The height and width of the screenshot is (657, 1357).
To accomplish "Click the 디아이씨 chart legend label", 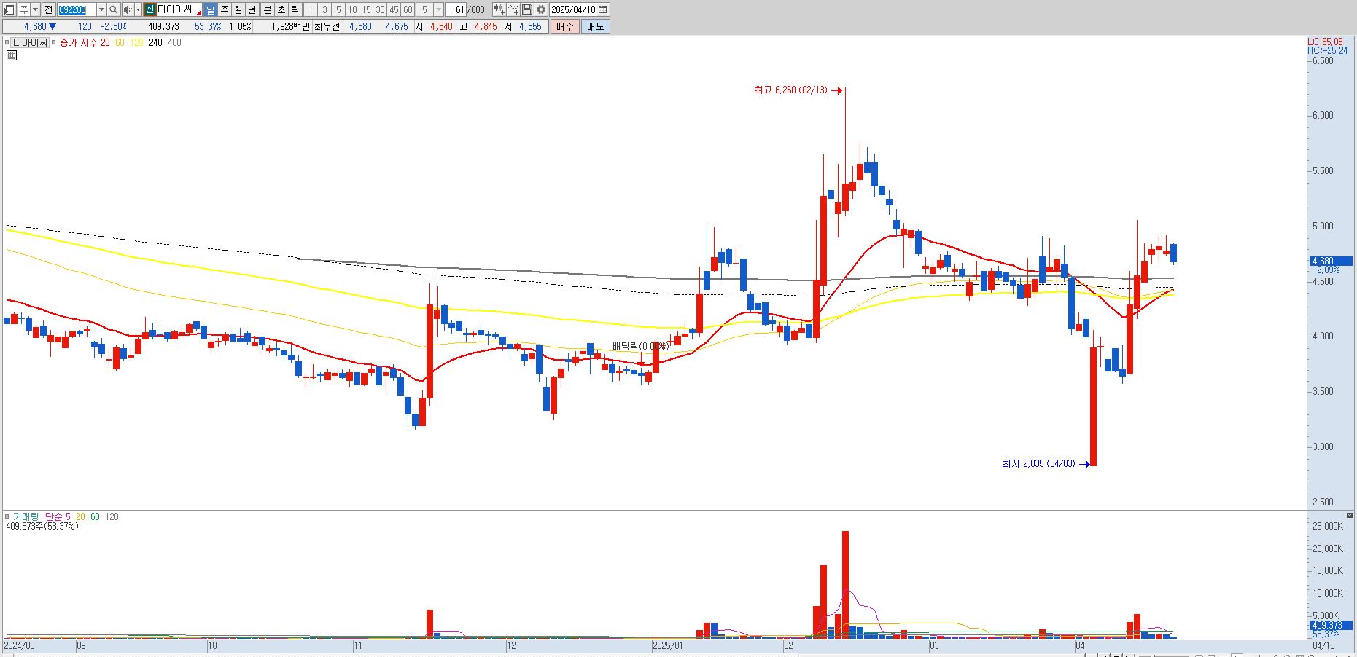I will (x=30, y=43).
